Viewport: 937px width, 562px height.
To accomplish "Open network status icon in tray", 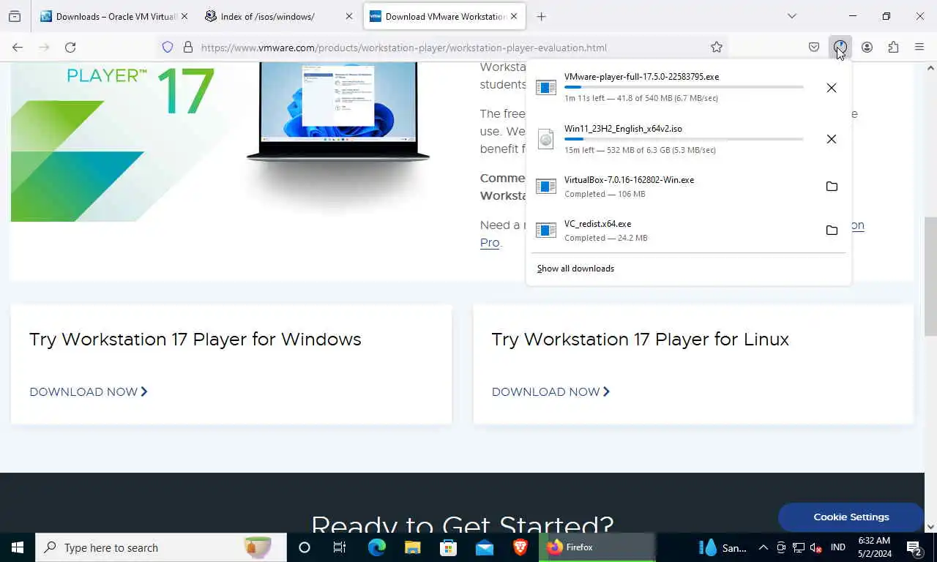I will (799, 547).
